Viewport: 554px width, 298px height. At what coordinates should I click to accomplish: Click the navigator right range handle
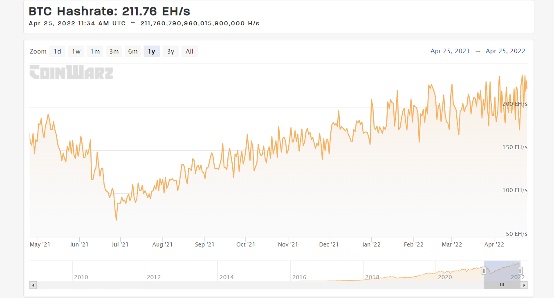click(520, 271)
